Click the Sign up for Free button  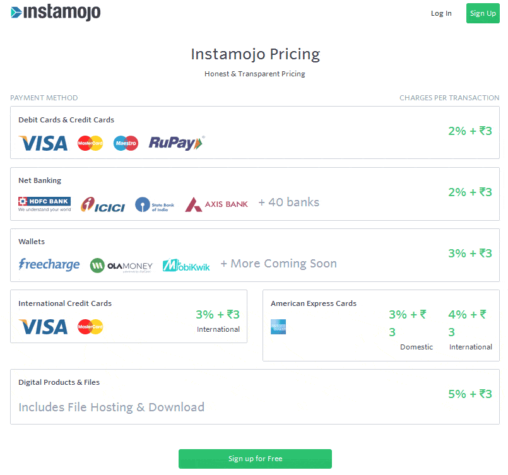tap(255, 459)
